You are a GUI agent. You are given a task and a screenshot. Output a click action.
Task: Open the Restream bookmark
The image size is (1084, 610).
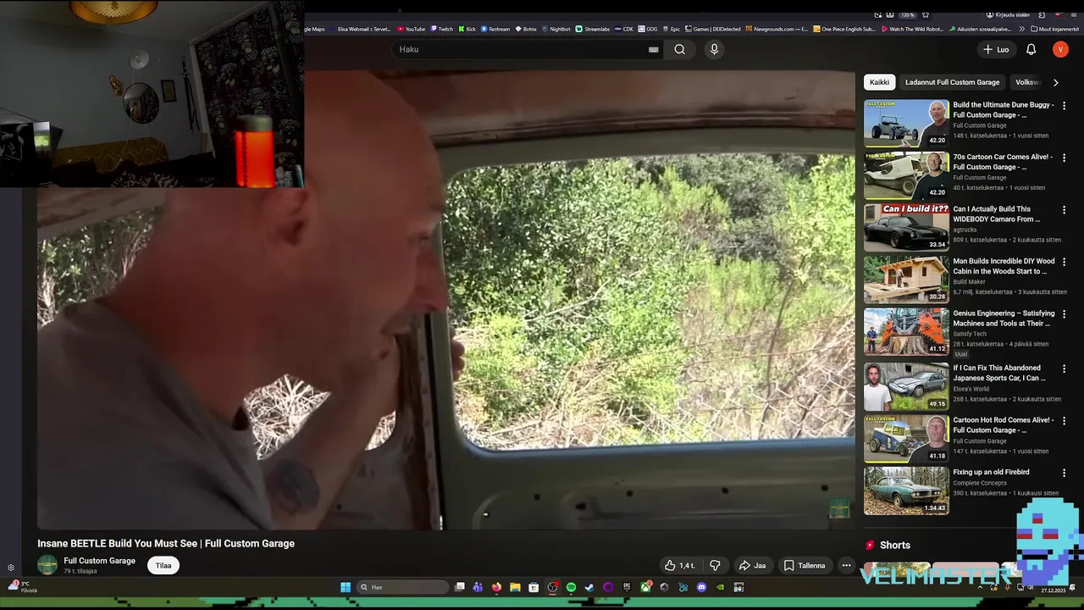pyautogui.click(x=495, y=29)
